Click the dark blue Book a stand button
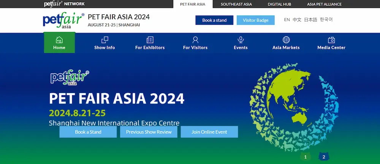 pyautogui.click(x=214, y=20)
